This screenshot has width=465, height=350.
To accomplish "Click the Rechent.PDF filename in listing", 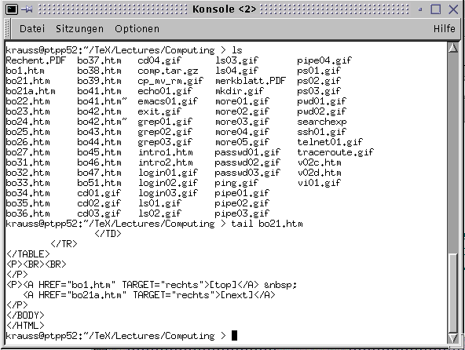I will (x=35, y=60).
